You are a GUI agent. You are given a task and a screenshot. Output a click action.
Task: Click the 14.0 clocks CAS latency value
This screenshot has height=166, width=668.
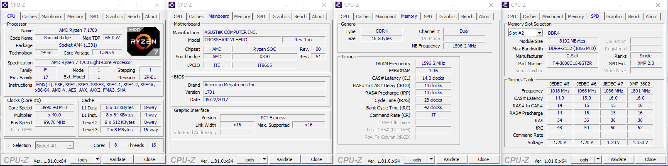(433, 78)
